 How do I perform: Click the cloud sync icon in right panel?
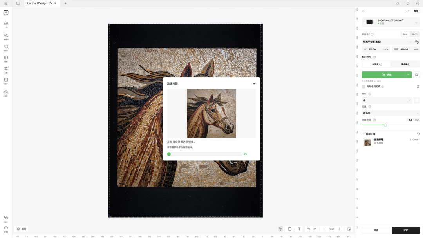point(363,11)
